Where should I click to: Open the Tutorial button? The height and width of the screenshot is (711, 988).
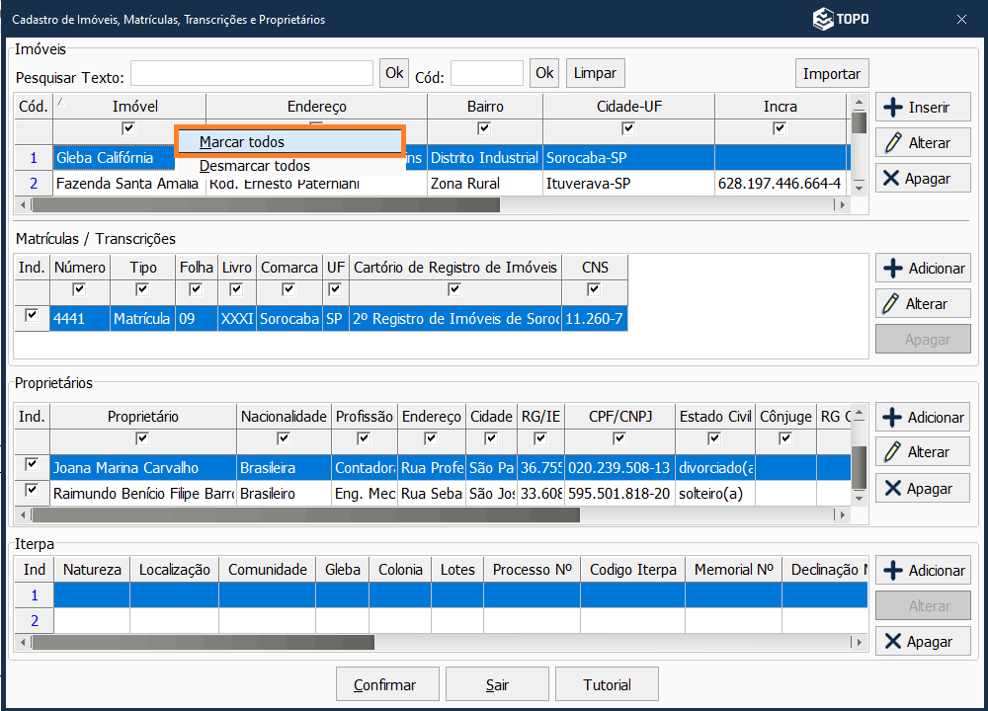pos(607,685)
